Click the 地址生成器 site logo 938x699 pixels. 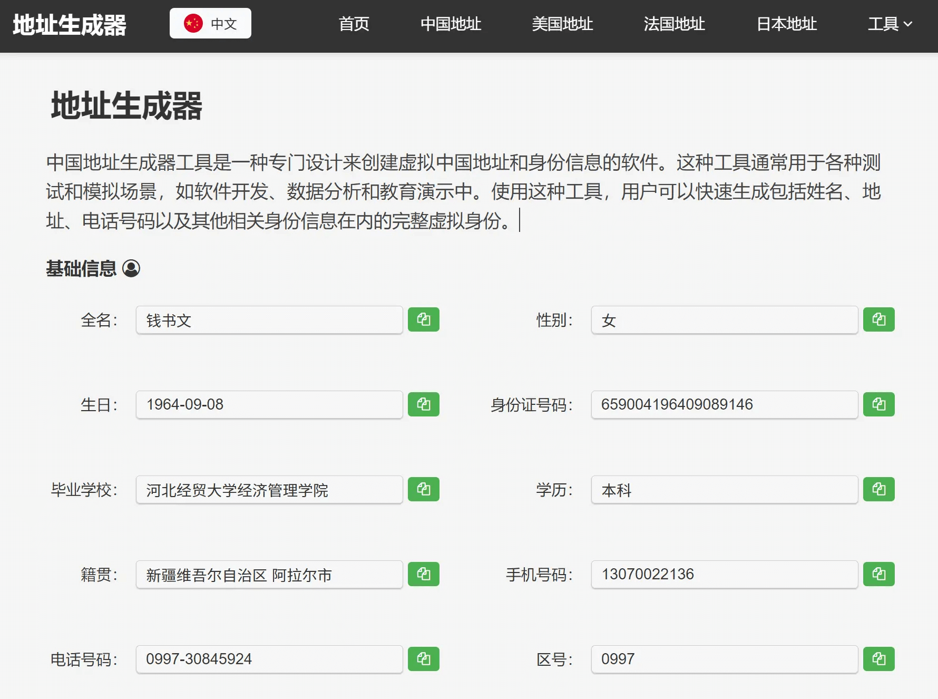pos(70,25)
